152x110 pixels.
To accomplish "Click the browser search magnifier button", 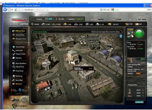I will [x=149, y=10].
